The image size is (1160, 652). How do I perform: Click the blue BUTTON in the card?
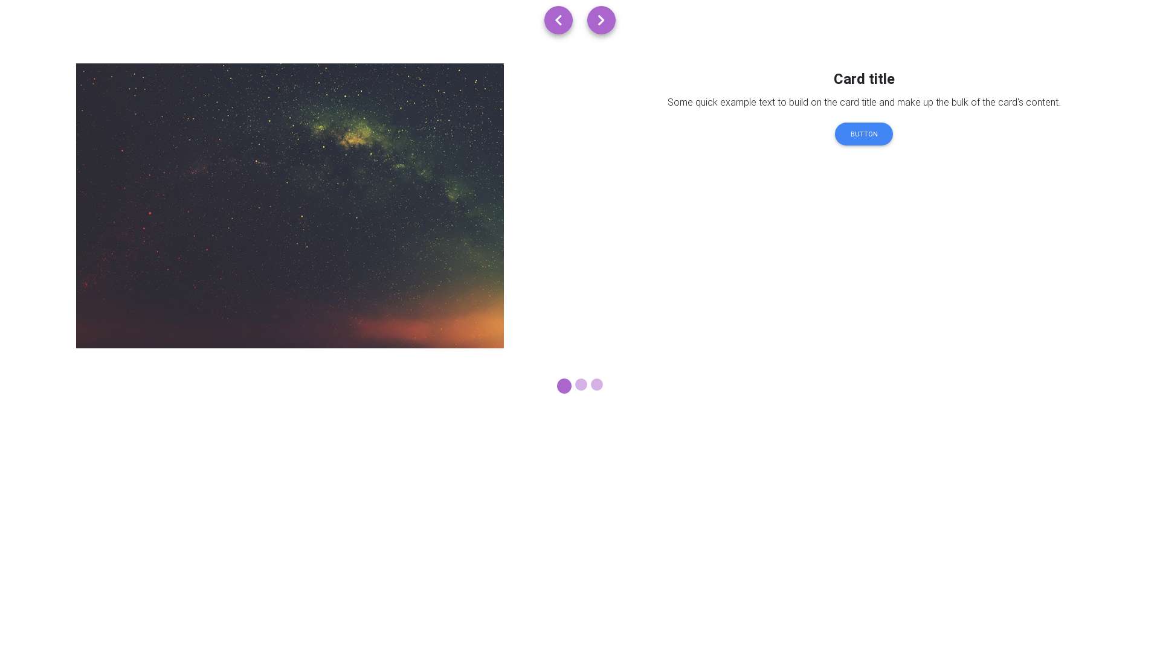[x=864, y=134]
